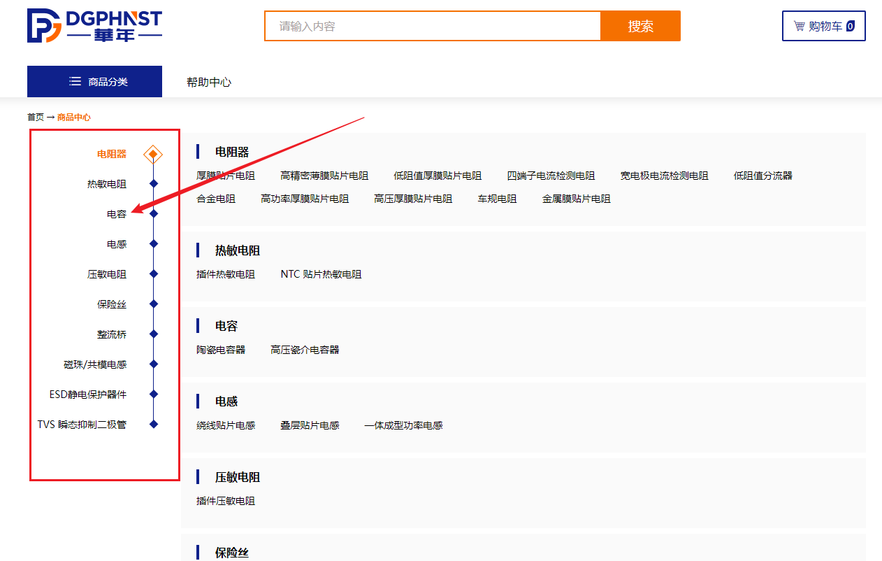Click the blue diamond marker beside 热敏电阻
Image resolution: width=882 pixels, height=561 pixels.
(154, 184)
